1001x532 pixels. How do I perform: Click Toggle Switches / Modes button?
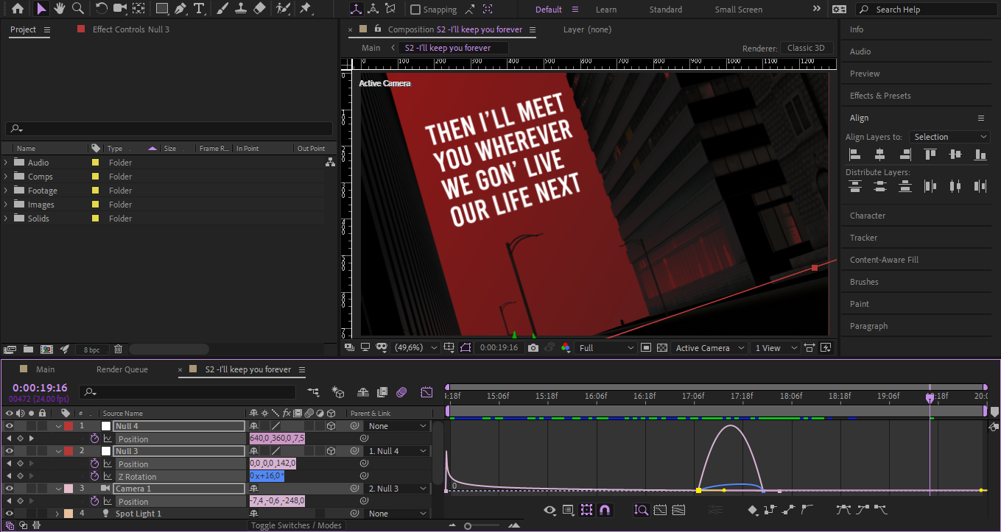point(296,525)
